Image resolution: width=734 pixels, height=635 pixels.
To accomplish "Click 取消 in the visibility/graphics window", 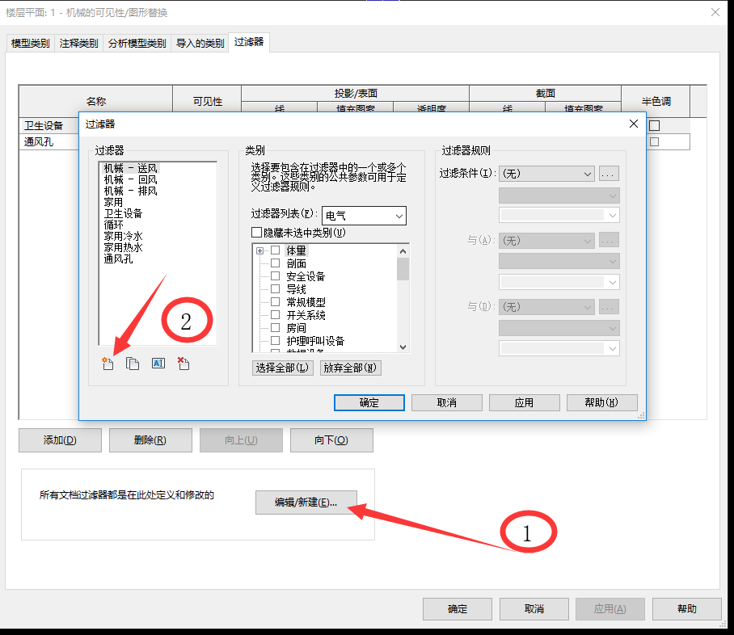I will tap(534, 609).
